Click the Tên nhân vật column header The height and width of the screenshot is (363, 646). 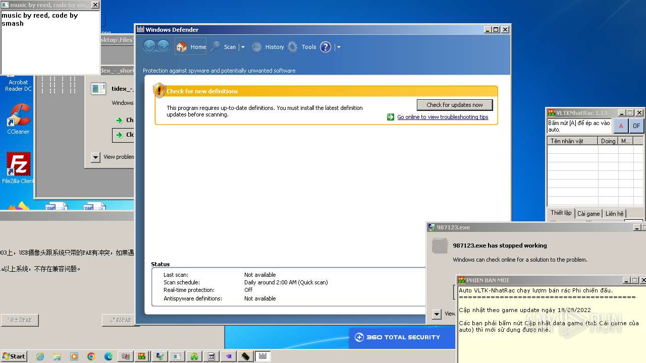point(573,141)
